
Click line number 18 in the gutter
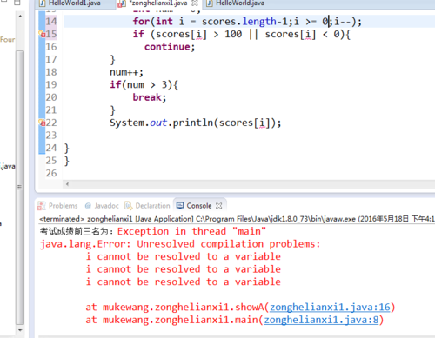(51, 72)
